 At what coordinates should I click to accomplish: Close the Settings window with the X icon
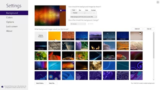tap(158, 2)
